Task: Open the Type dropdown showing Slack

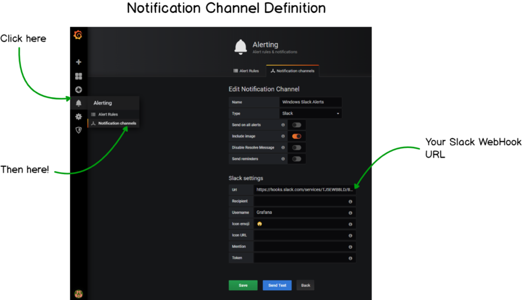Action: coord(311,113)
